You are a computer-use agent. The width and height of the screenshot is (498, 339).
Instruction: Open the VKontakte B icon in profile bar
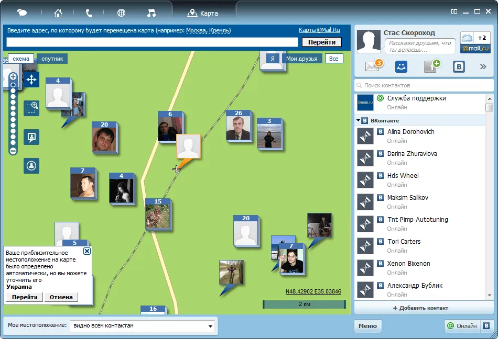(x=459, y=66)
